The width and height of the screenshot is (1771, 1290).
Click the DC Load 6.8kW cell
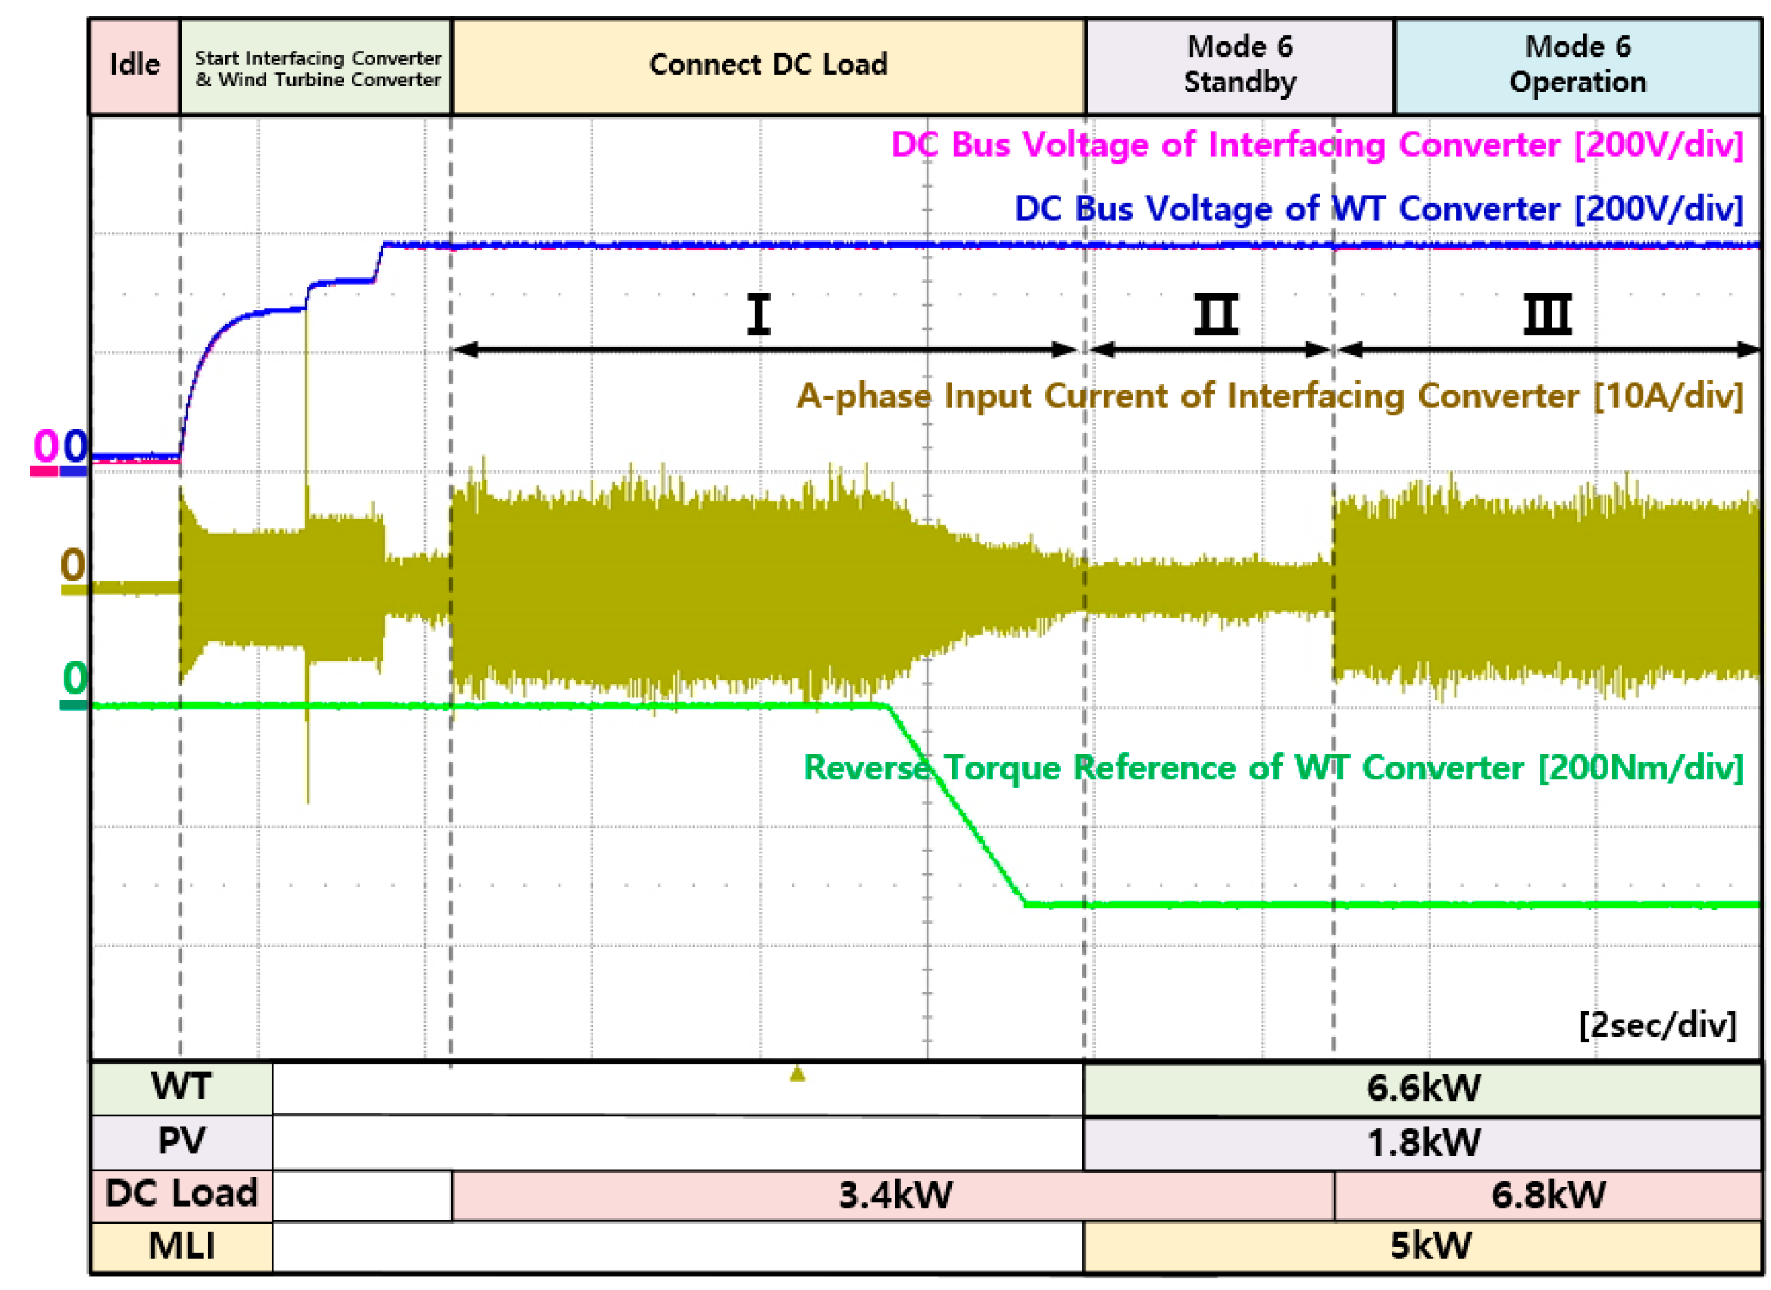click(1548, 1195)
